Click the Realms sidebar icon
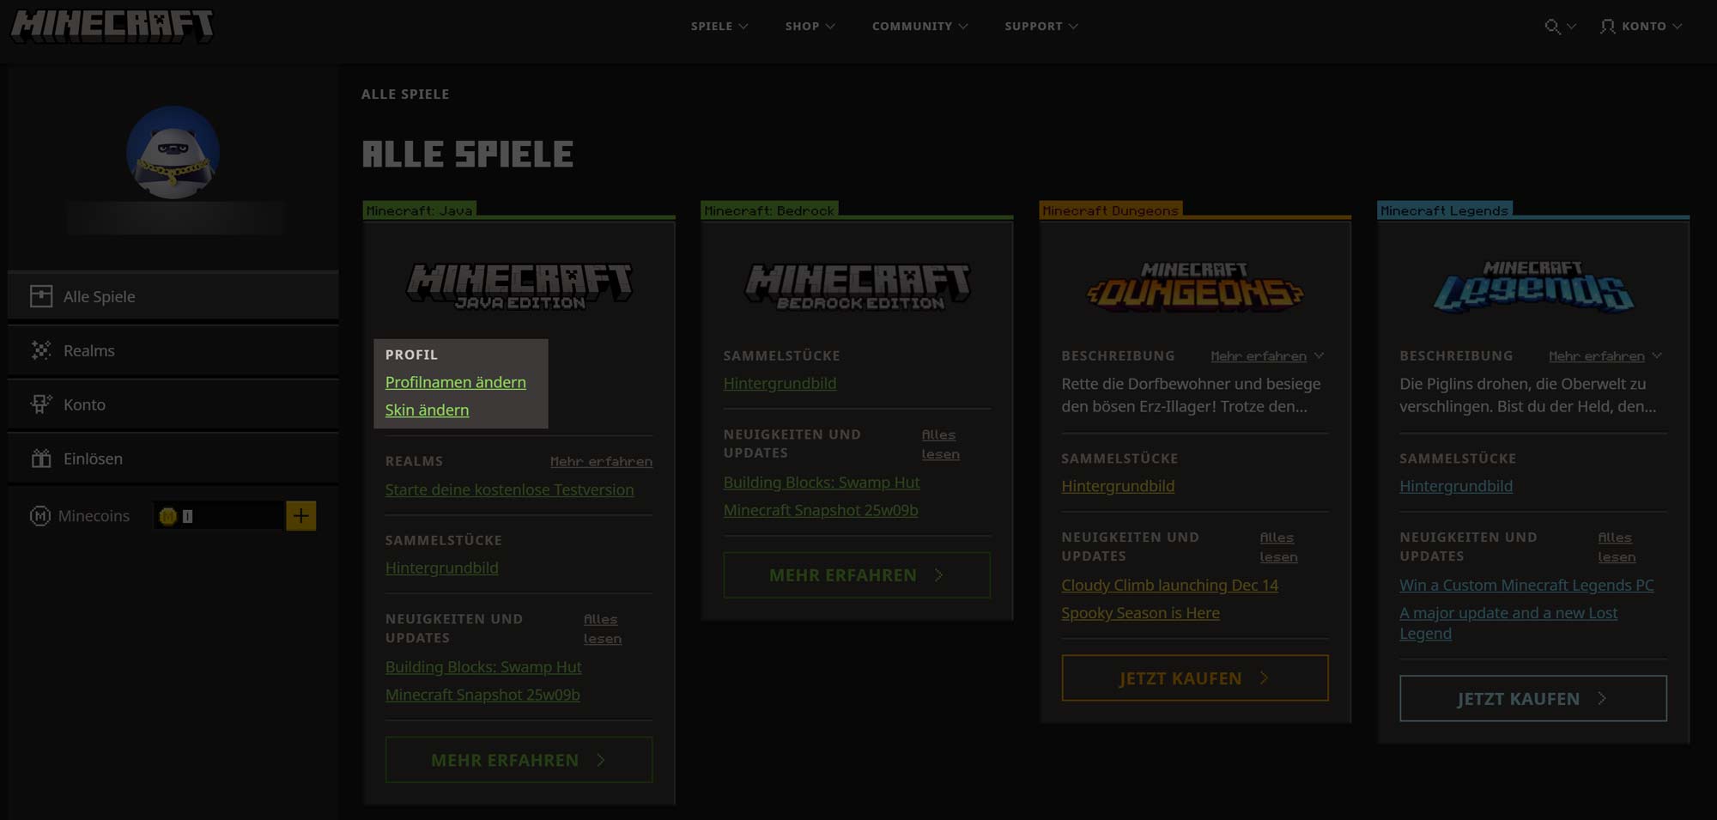This screenshot has height=820, width=1717. click(41, 350)
